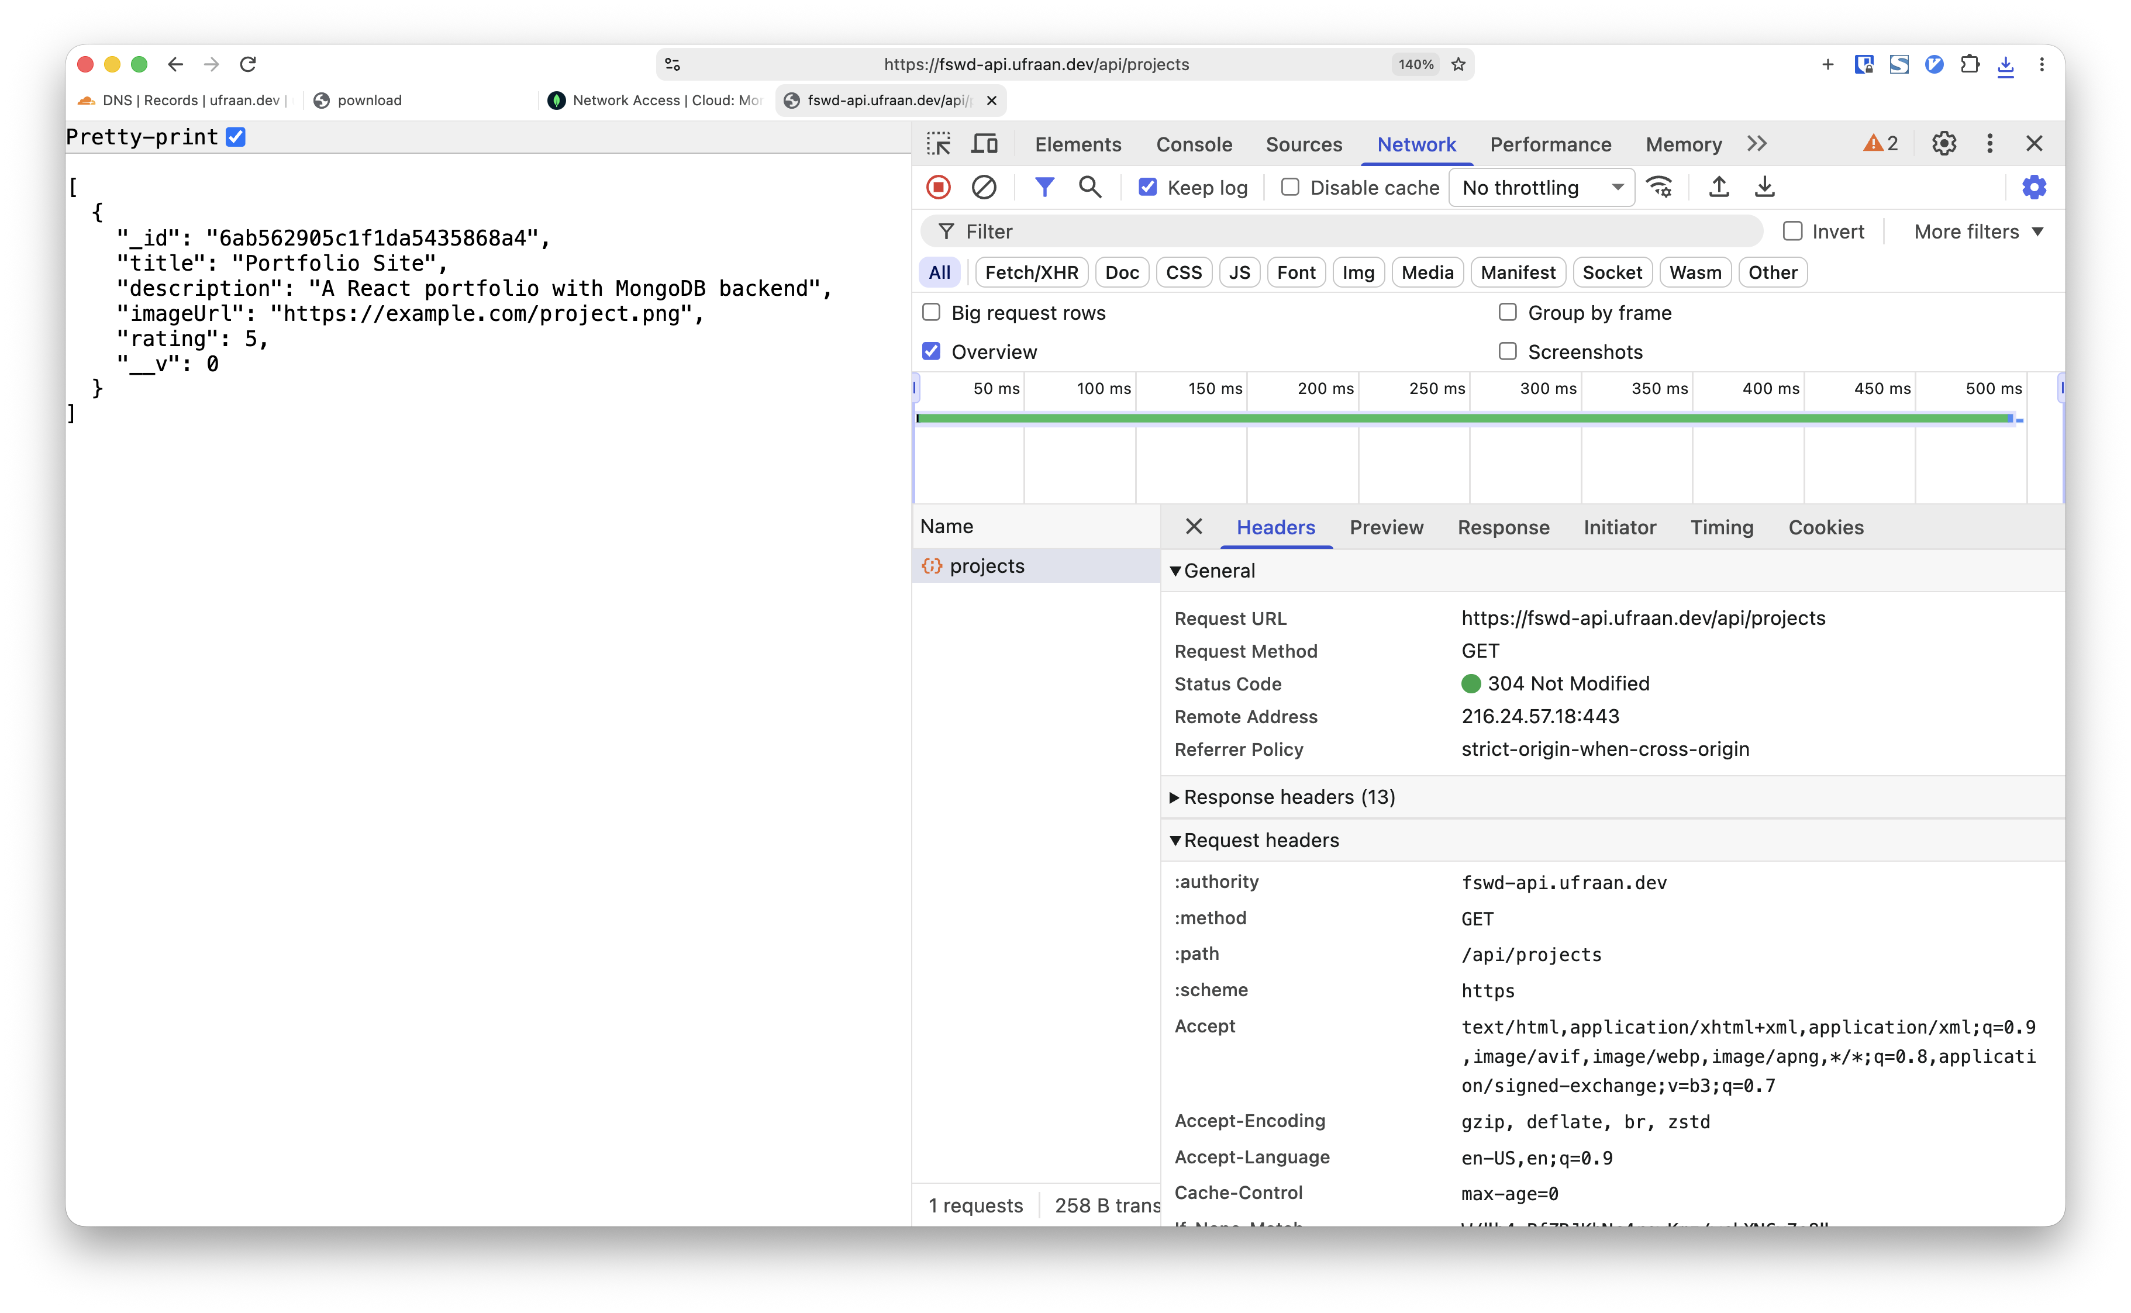Viewport: 2131px width, 1313px height.
Task: Open the No throttling dropdown
Action: 1542,188
